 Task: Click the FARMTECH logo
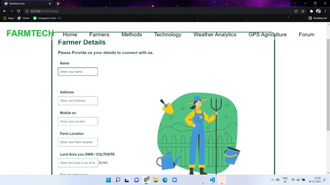coord(30,33)
